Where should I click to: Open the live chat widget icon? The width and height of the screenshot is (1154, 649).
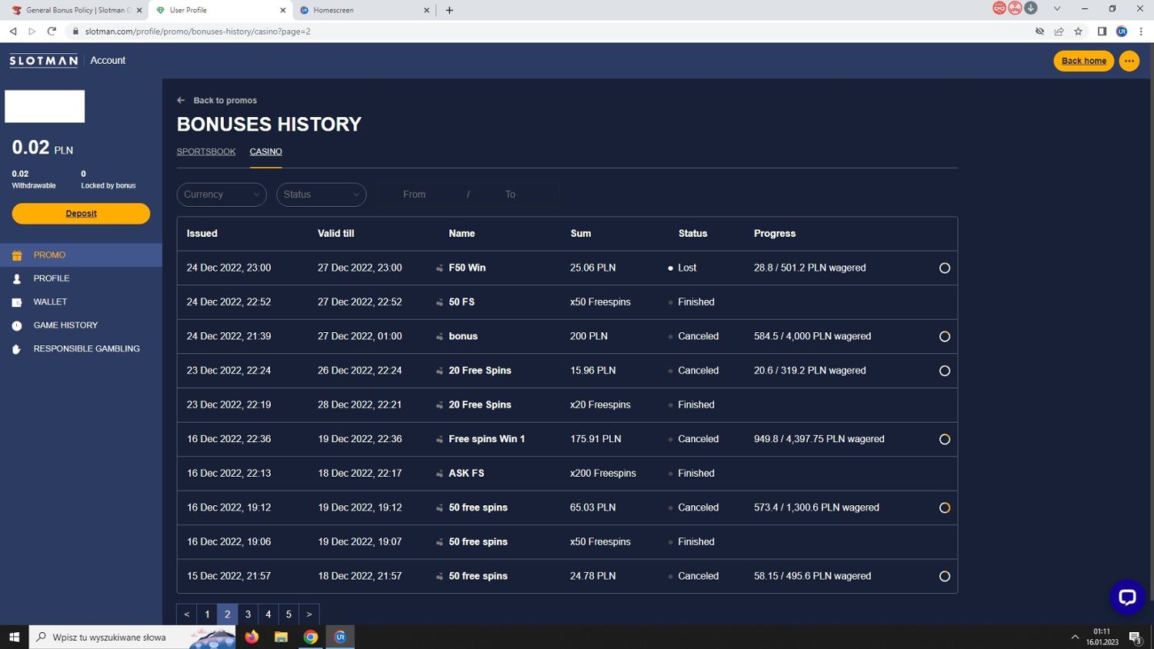1126,597
